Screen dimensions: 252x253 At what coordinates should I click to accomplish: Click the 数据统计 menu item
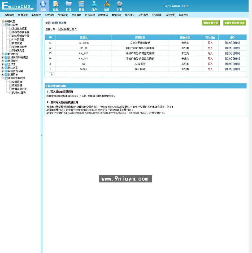click(116, 15)
